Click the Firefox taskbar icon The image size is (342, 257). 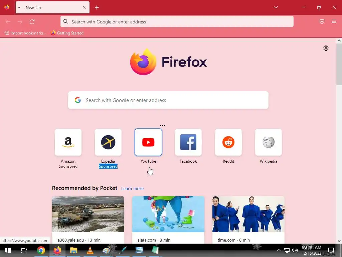57,250
